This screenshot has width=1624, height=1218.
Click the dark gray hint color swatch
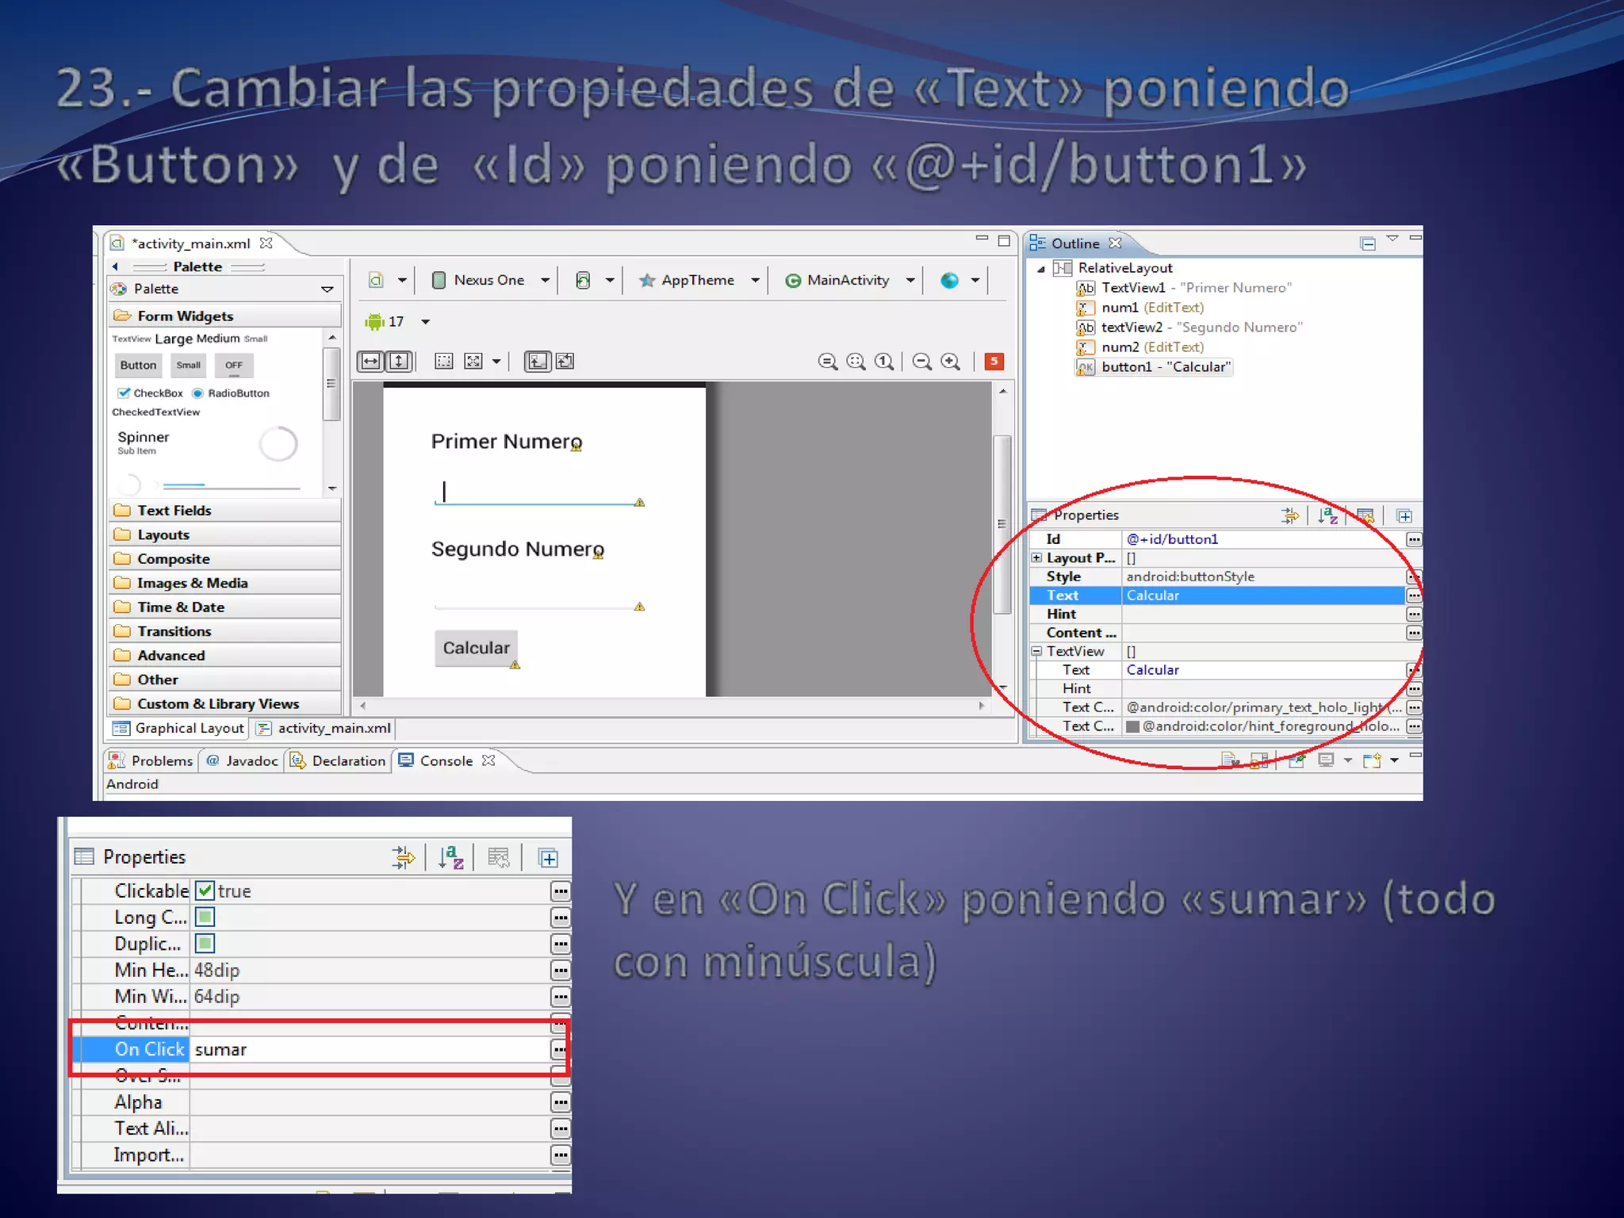[1133, 726]
